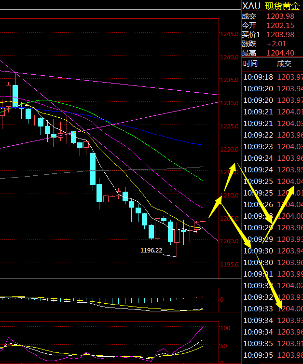
Task: Select the 买价1 bid price row label
Action: [x=251, y=35]
